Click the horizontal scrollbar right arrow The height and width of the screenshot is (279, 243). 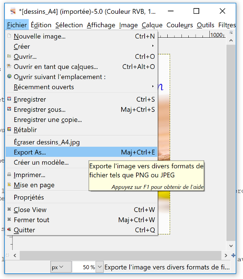(x=226, y=255)
